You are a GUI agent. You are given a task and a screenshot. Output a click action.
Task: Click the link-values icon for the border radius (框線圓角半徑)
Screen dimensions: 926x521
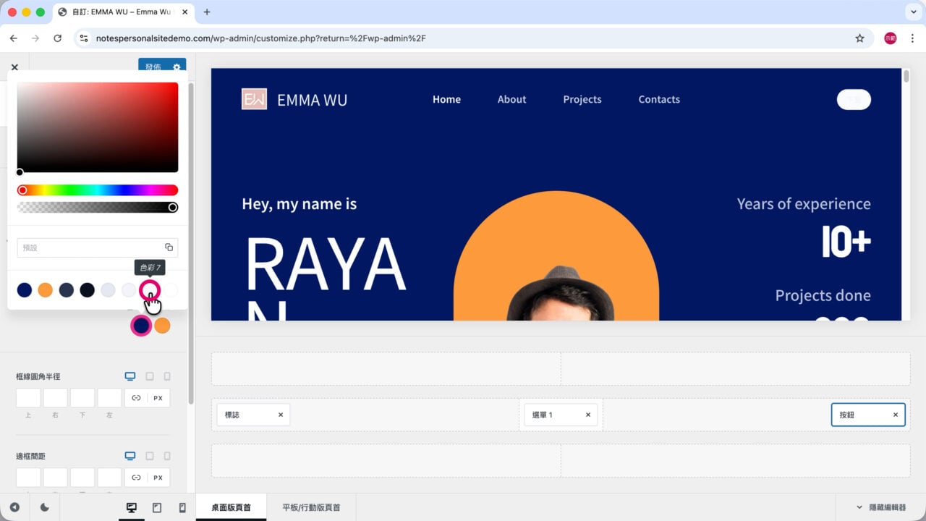(x=136, y=398)
